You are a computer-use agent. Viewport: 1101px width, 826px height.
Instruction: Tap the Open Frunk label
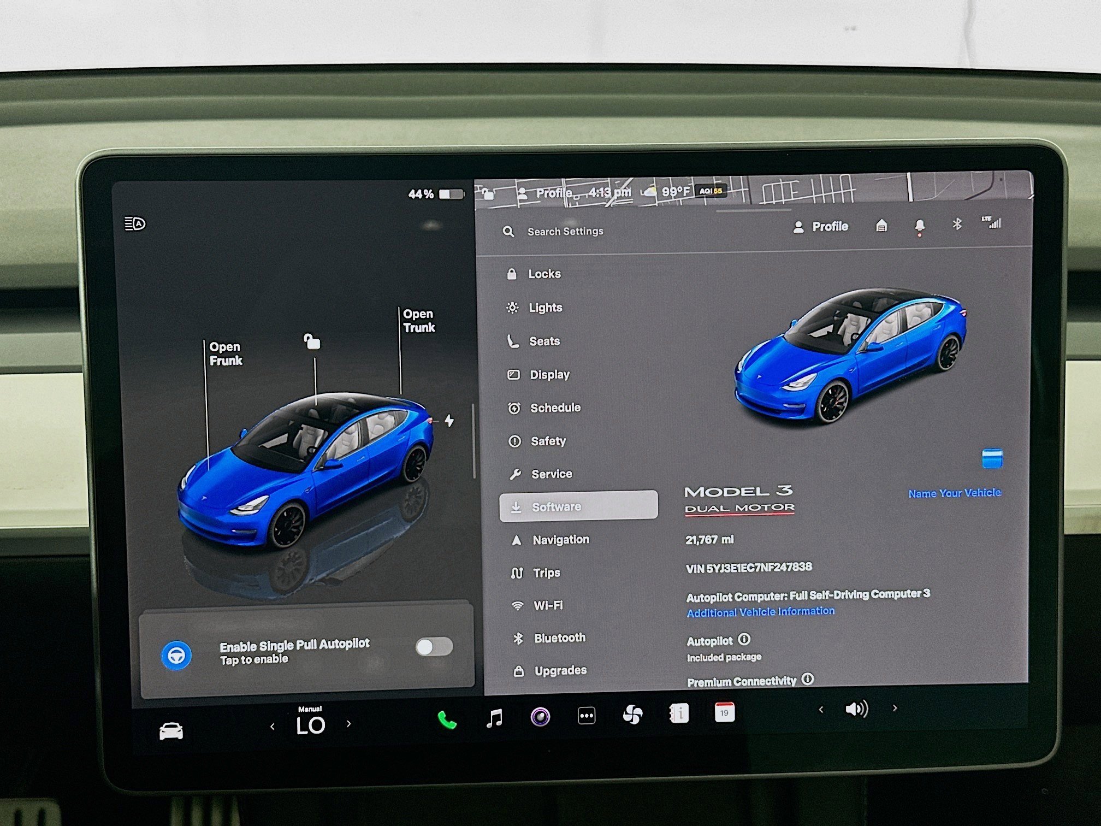tap(226, 353)
